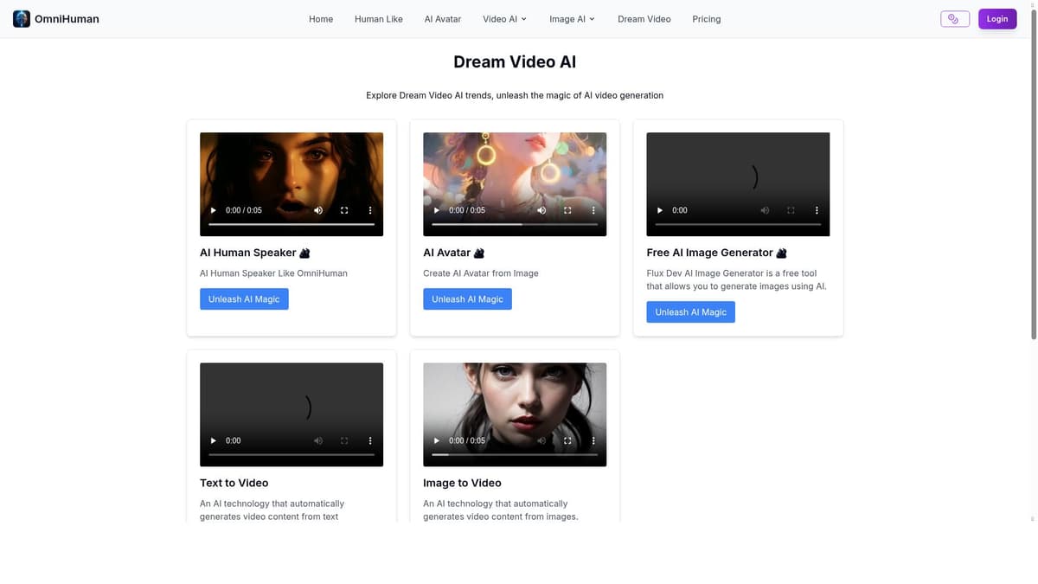Expand the Image AI dropdown menu
This screenshot has height=584, width=1038.
point(572,19)
